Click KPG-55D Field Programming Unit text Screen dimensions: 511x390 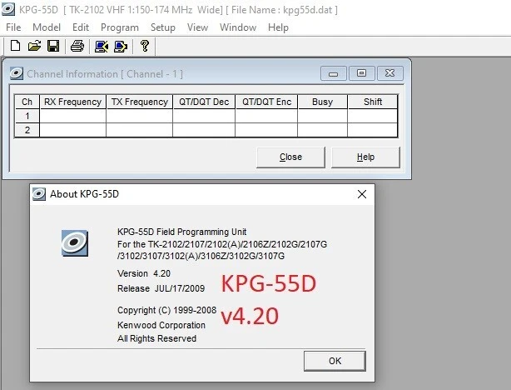coord(182,232)
